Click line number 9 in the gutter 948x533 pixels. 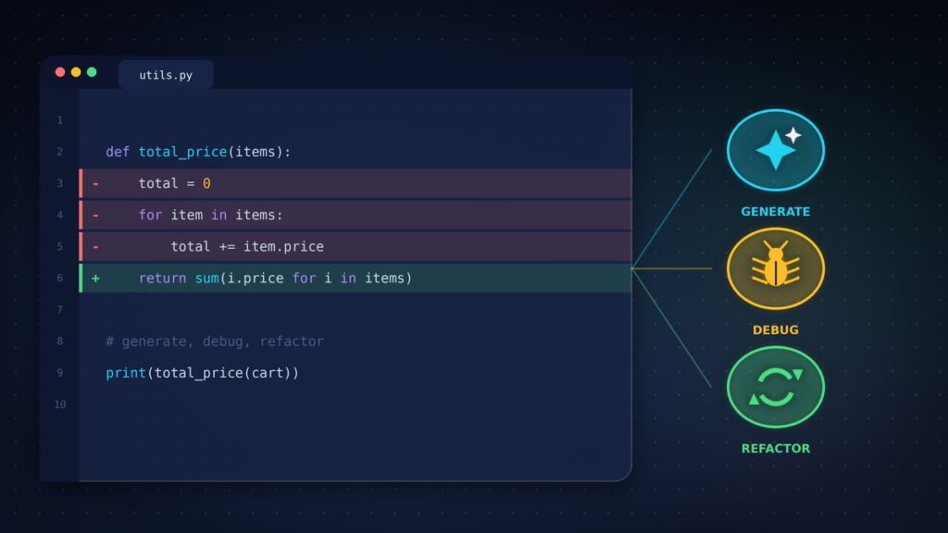(x=60, y=373)
